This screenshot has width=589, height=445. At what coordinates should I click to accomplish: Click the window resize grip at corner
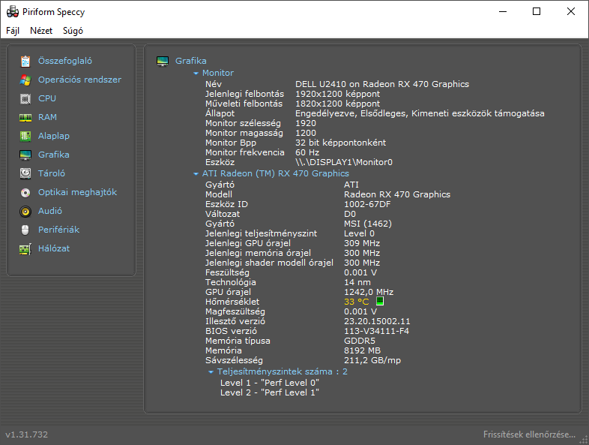tap(583, 440)
